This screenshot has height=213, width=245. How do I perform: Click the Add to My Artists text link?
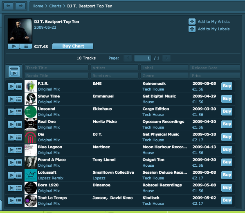pyautogui.click(x=214, y=22)
